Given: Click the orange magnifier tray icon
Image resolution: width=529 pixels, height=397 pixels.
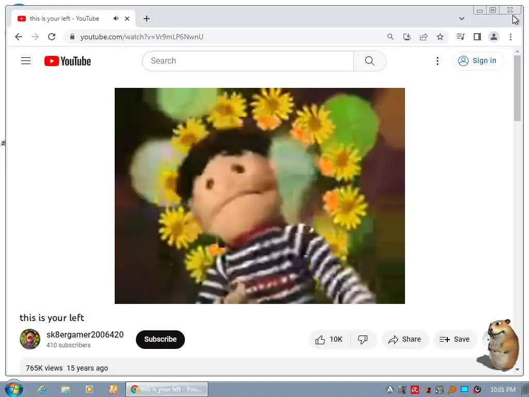Looking at the screenshot, I should [x=452, y=390].
